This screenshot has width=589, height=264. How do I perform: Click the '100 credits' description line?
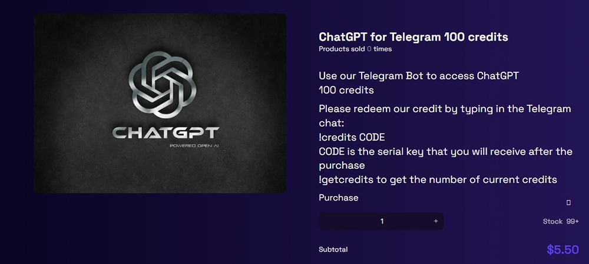coord(346,90)
